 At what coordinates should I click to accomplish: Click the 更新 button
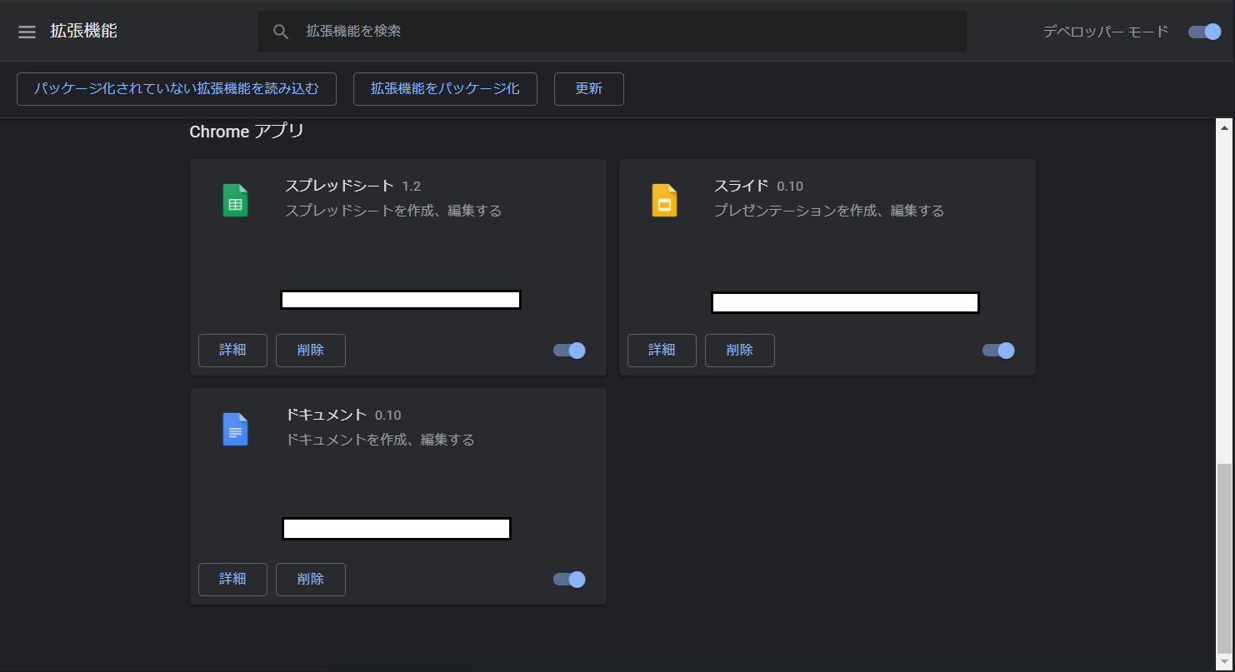tap(589, 89)
